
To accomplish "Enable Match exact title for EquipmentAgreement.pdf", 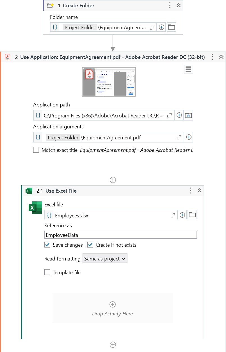I will 36,150.
